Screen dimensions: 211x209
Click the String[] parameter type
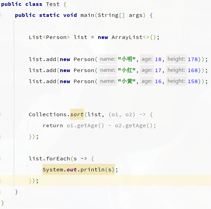pos(111,15)
